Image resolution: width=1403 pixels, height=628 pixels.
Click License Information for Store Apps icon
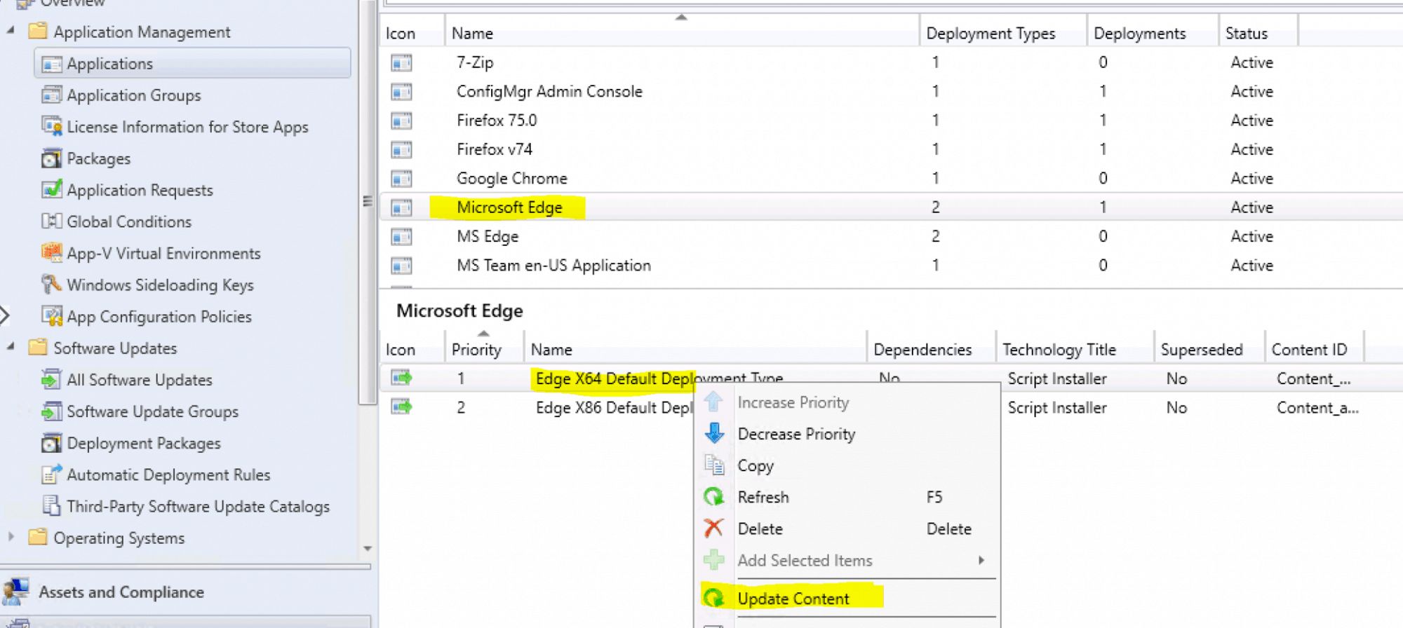[51, 126]
